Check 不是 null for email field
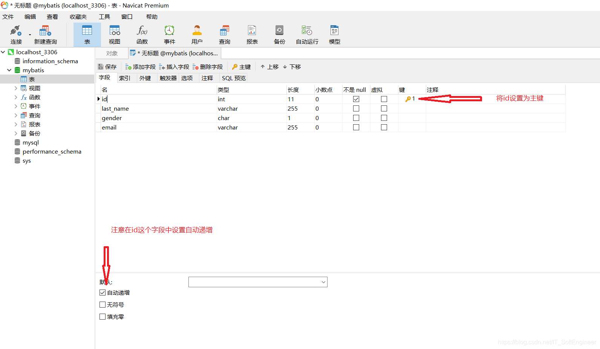This screenshot has height=349, width=600. 356,127
